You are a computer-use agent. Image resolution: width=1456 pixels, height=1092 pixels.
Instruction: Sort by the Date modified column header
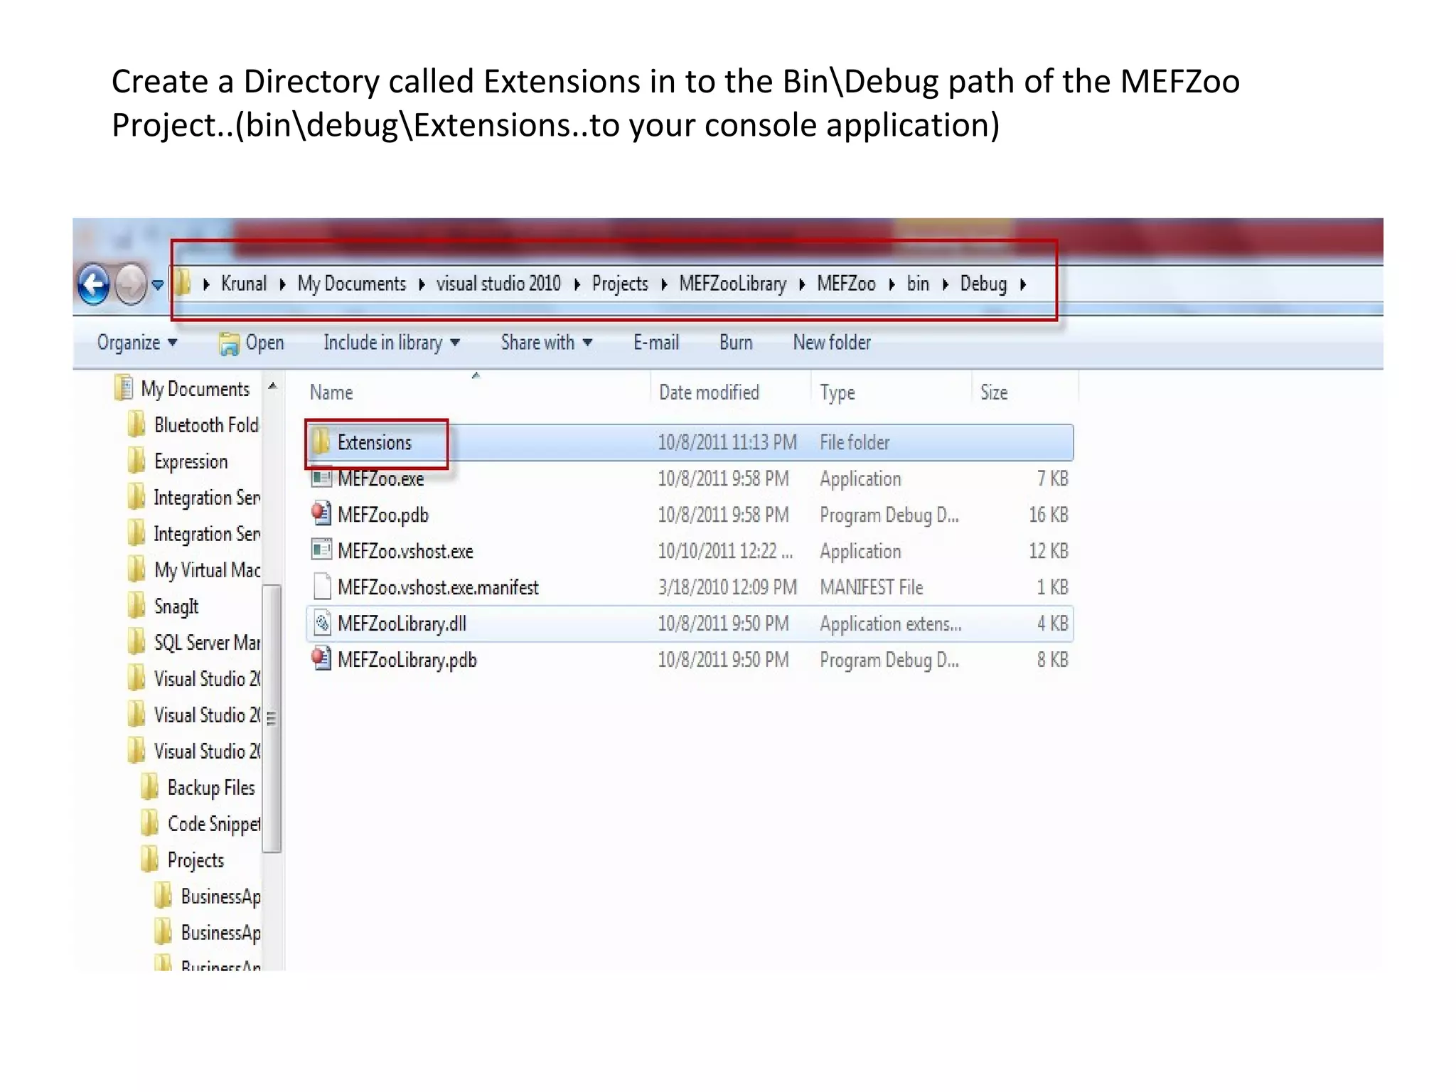(x=709, y=392)
